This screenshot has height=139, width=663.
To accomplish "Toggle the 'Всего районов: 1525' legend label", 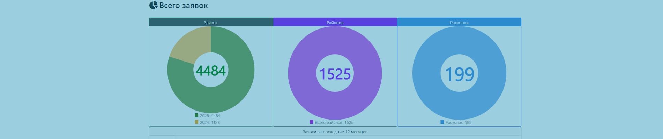I will click(334, 122).
